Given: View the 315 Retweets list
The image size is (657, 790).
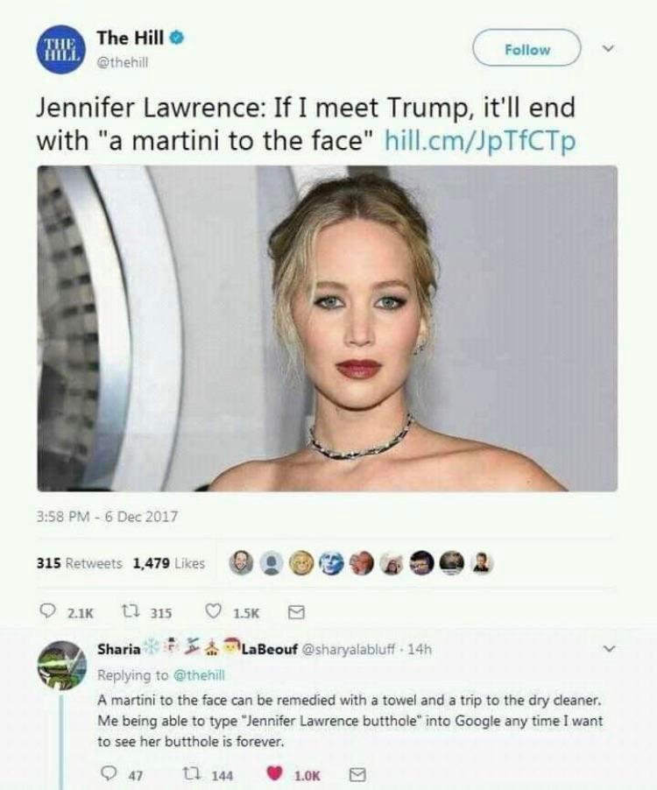Looking at the screenshot, I should coord(79,563).
